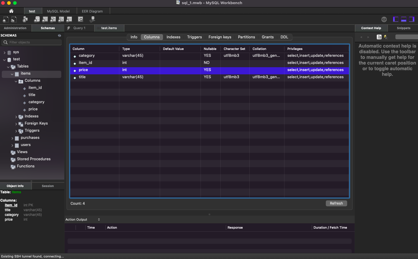
Task: Open an SQL script file icon
Action: (x=14, y=19)
